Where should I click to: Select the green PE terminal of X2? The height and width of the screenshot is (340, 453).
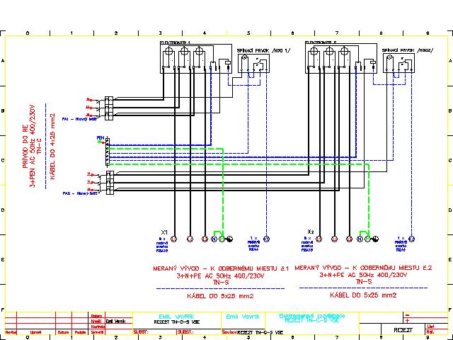click(366, 239)
